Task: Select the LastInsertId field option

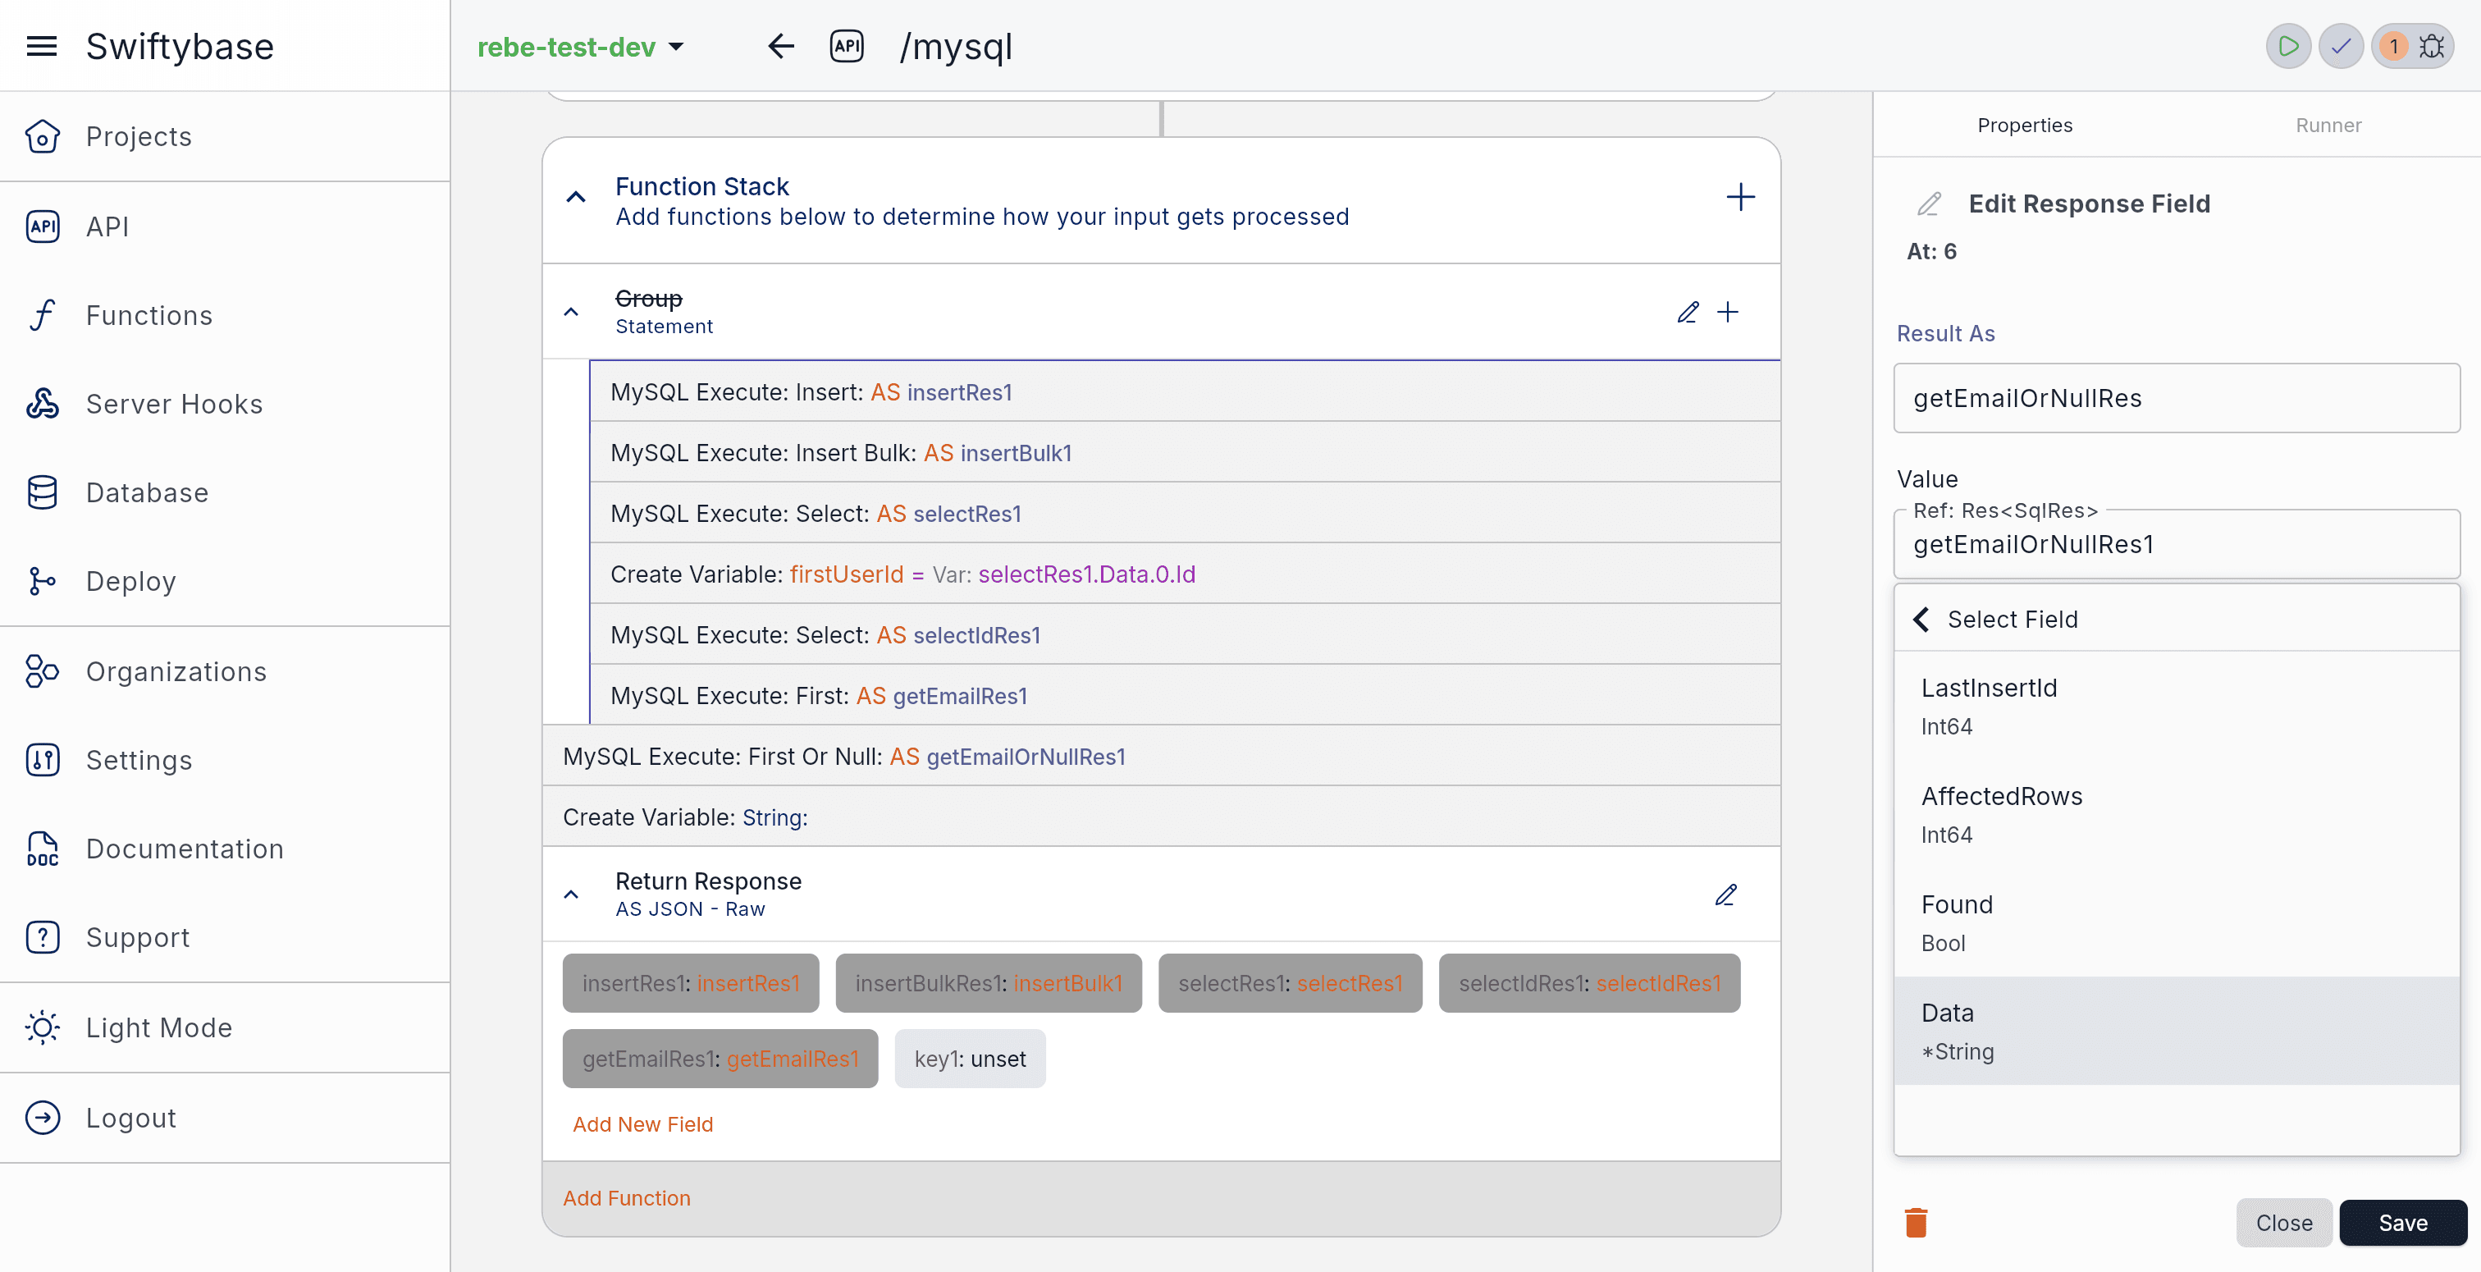Action: [2176, 707]
